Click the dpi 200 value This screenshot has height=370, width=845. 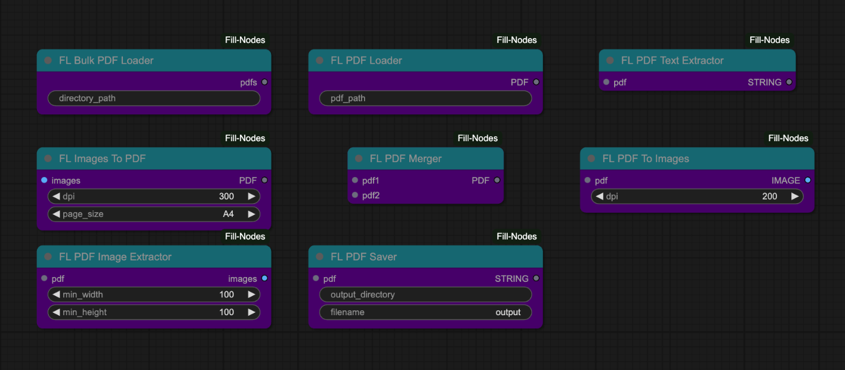point(770,196)
